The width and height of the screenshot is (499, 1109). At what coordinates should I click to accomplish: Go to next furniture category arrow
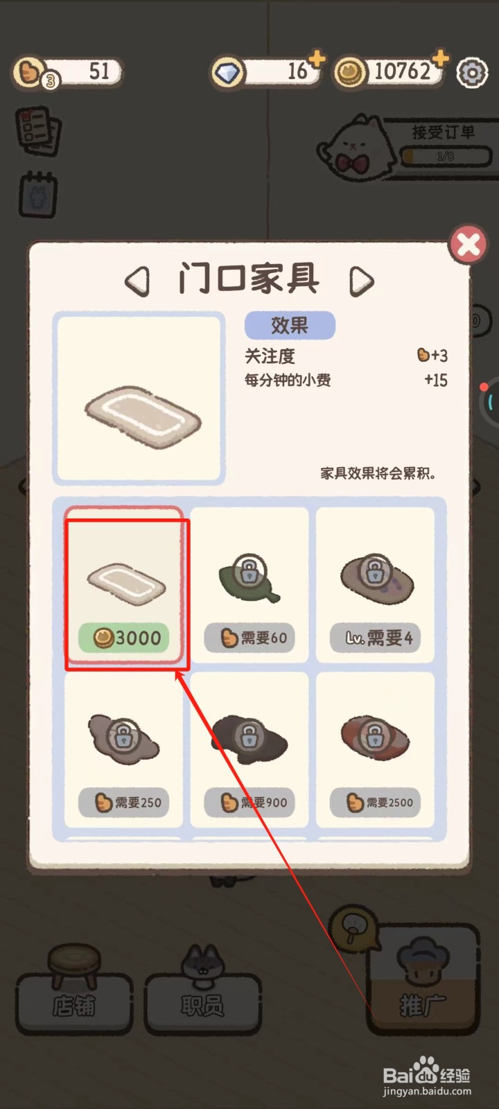(361, 281)
